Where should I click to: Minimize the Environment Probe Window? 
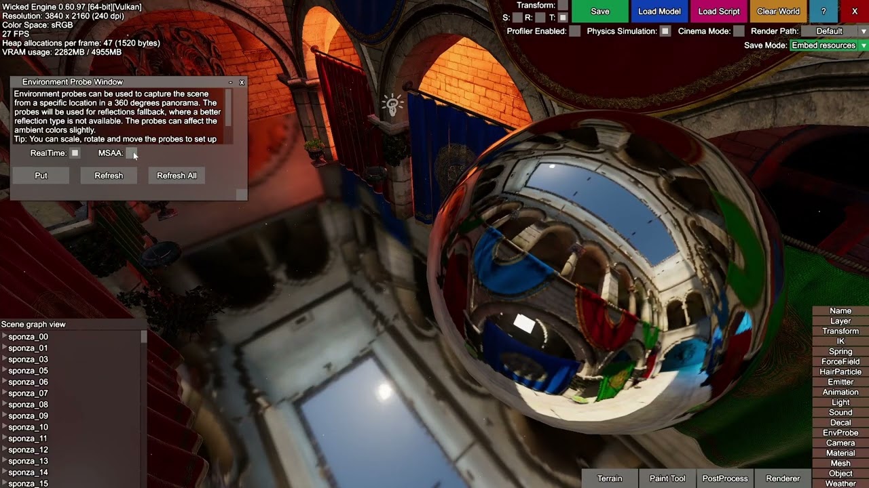[231, 82]
